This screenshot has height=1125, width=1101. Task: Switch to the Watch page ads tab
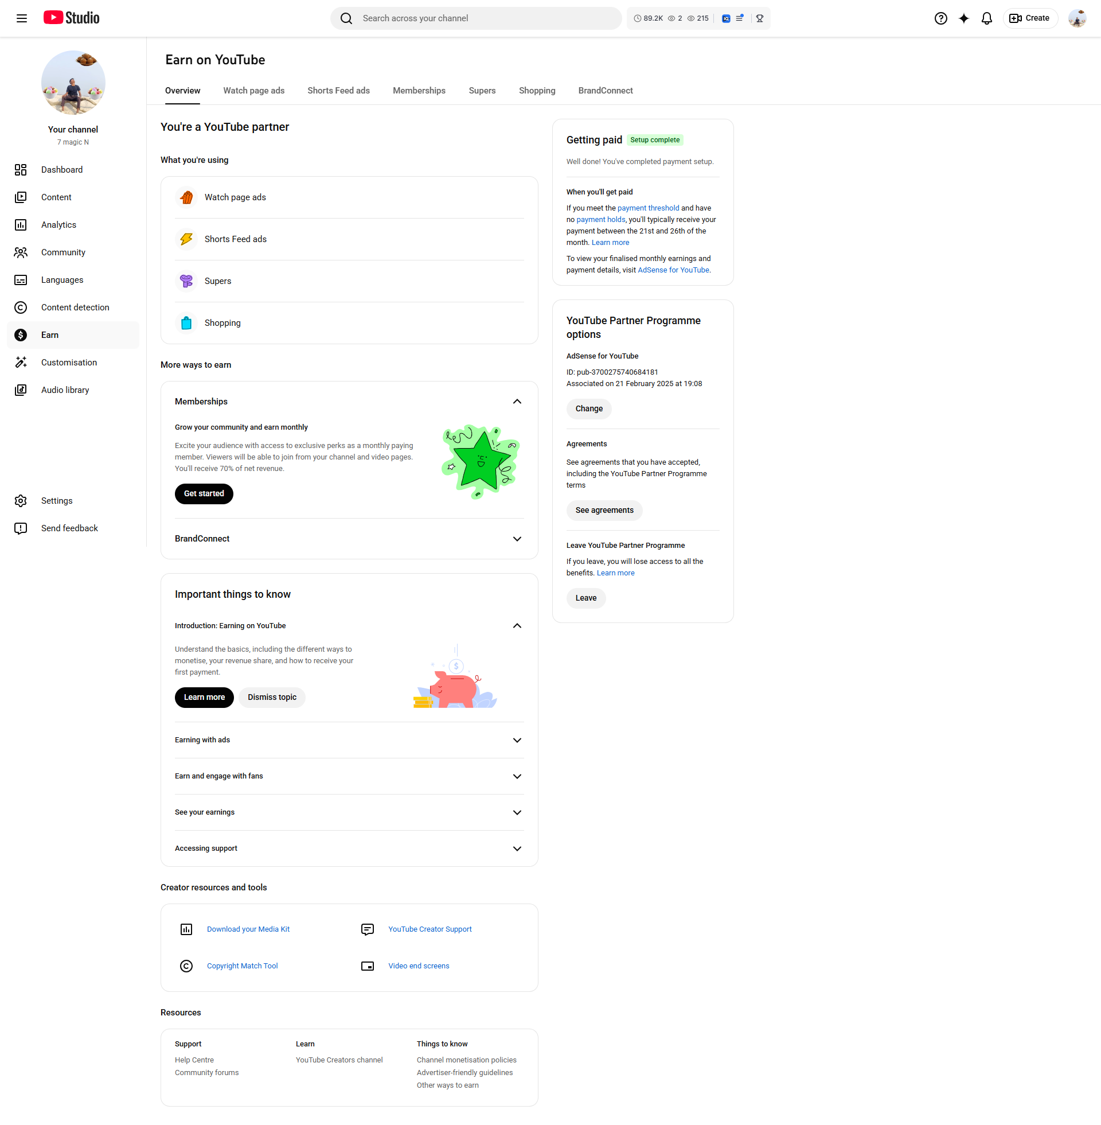[x=253, y=90]
